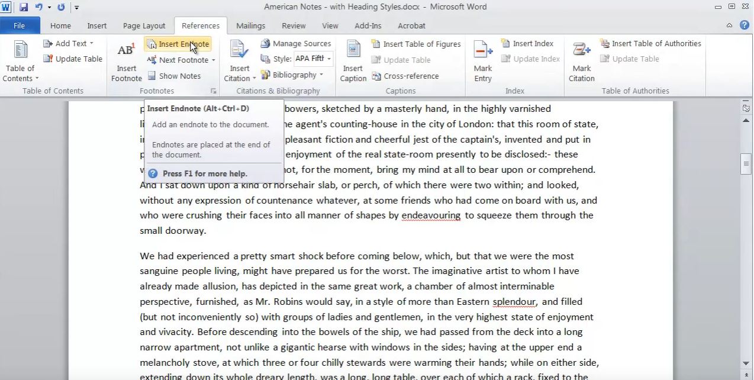Image resolution: width=754 pixels, height=380 pixels.
Task: Click the words "small doorway."
Action: pos(173,231)
